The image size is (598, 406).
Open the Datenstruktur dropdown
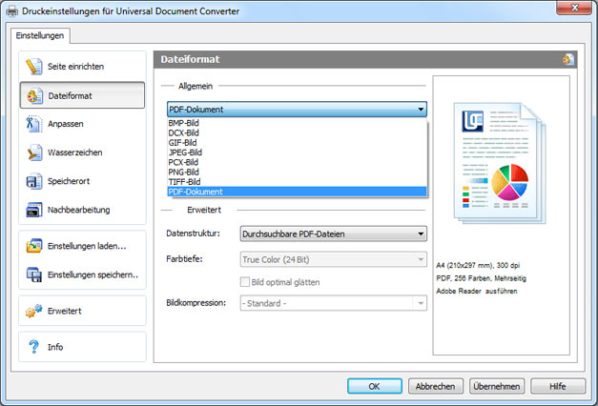pos(333,233)
